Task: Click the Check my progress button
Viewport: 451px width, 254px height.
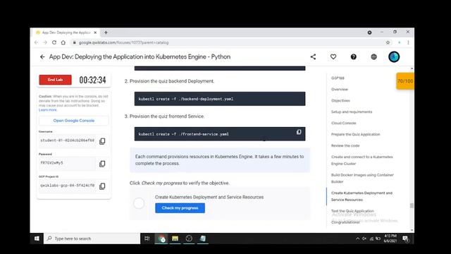Action: pos(180,208)
